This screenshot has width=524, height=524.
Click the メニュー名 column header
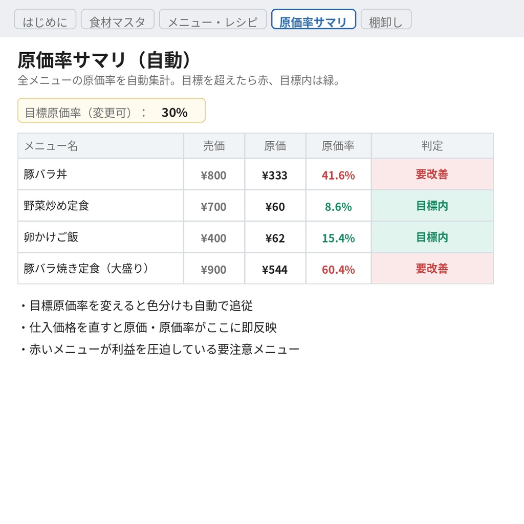coord(101,146)
